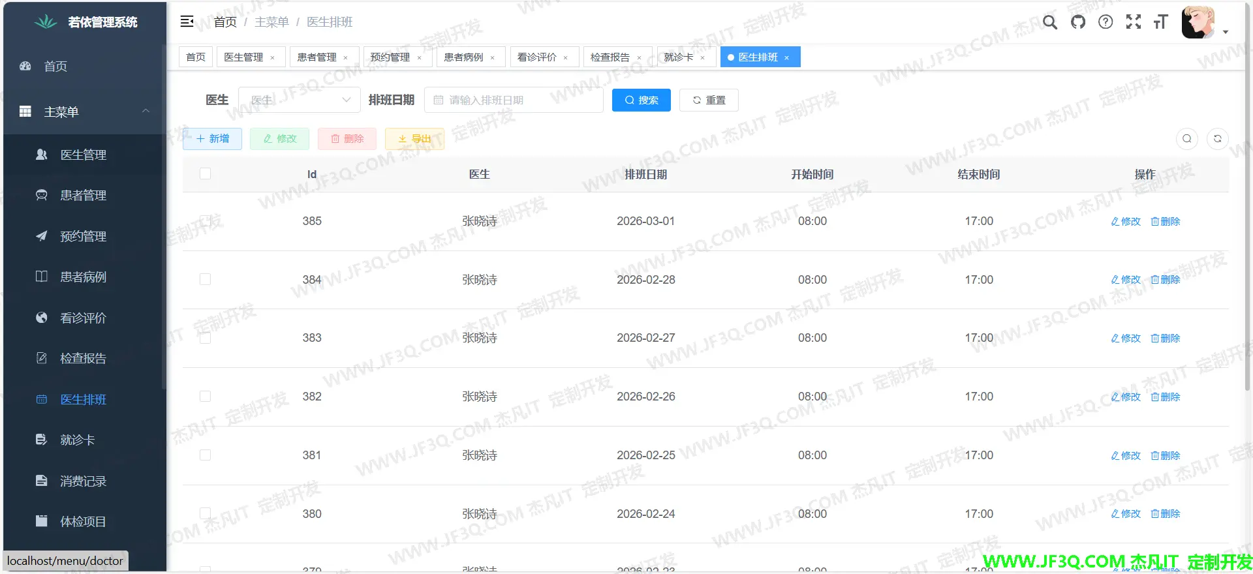Viewport: 1253px width, 574px height.
Task: Close the 医生排班 tab
Action: point(787,58)
